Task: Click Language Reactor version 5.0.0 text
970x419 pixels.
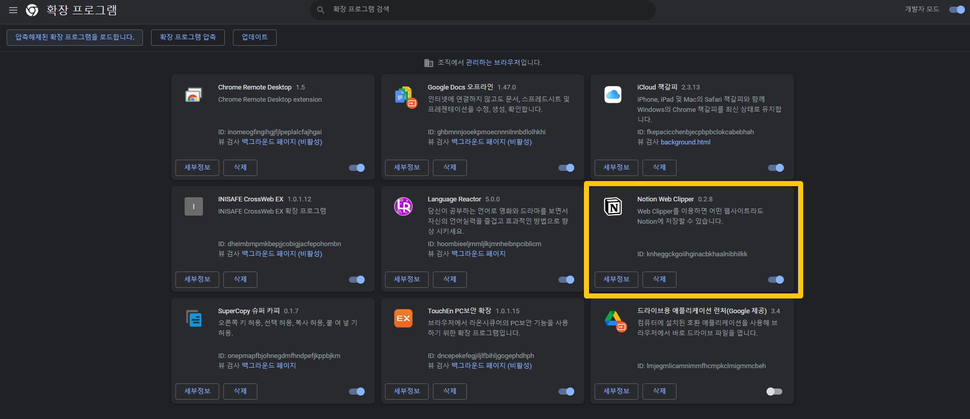Action: pyautogui.click(x=492, y=199)
